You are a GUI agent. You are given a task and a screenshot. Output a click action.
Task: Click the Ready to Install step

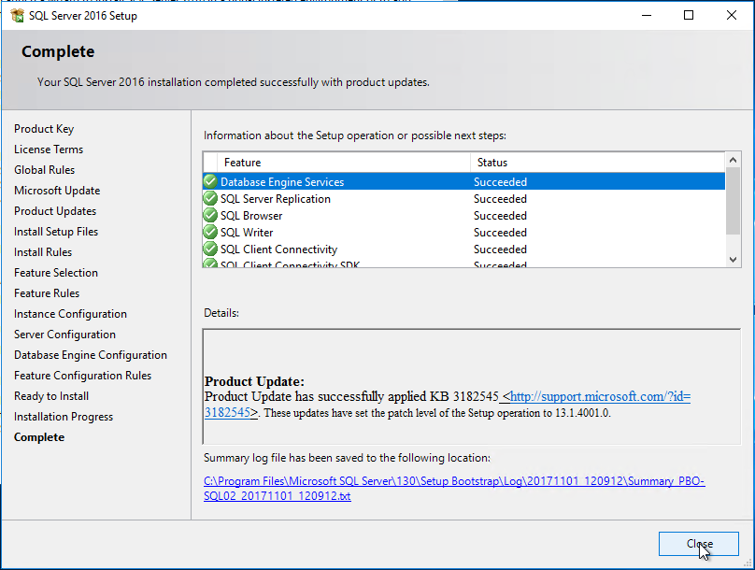click(x=51, y=396)
